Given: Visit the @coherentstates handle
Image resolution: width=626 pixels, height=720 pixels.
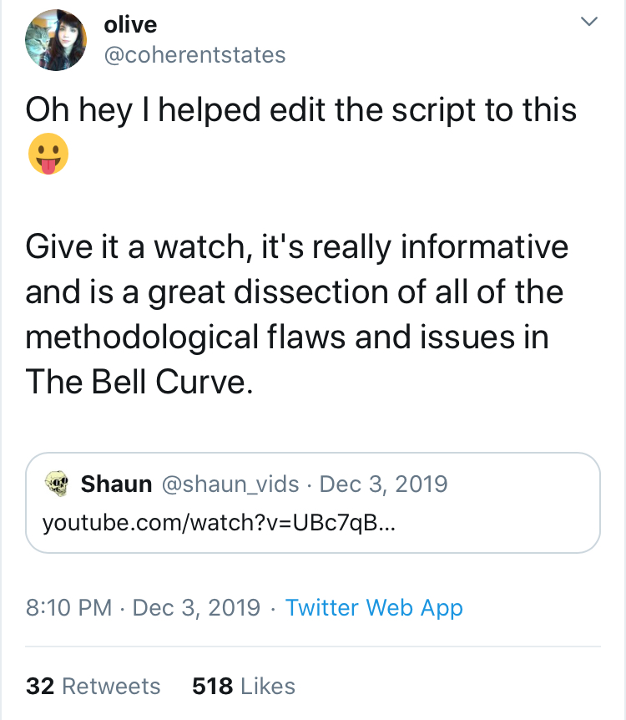Looking at the screenshot, I should [195, 55].
